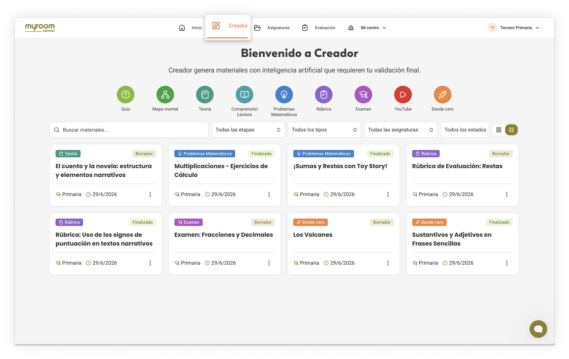
Task: Click Problemas Matemáticos tag on Toy Story card
Action: (x=324, y=154)
